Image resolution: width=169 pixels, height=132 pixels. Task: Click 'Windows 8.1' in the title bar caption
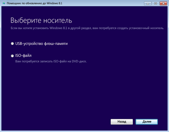point(54,3)
